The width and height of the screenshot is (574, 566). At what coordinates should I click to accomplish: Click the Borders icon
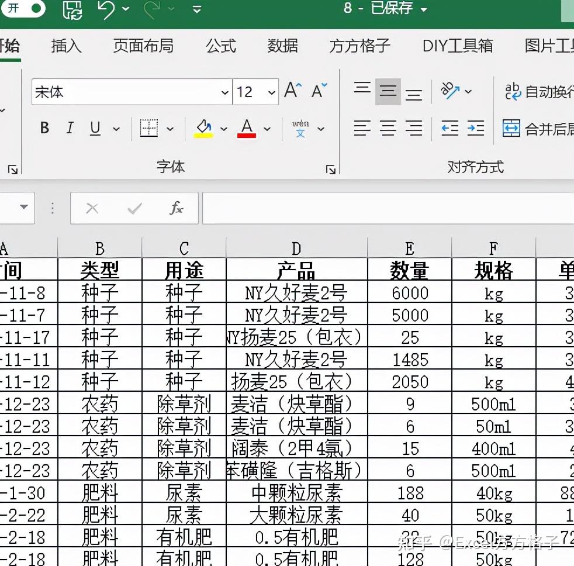[x=149, y=128]
